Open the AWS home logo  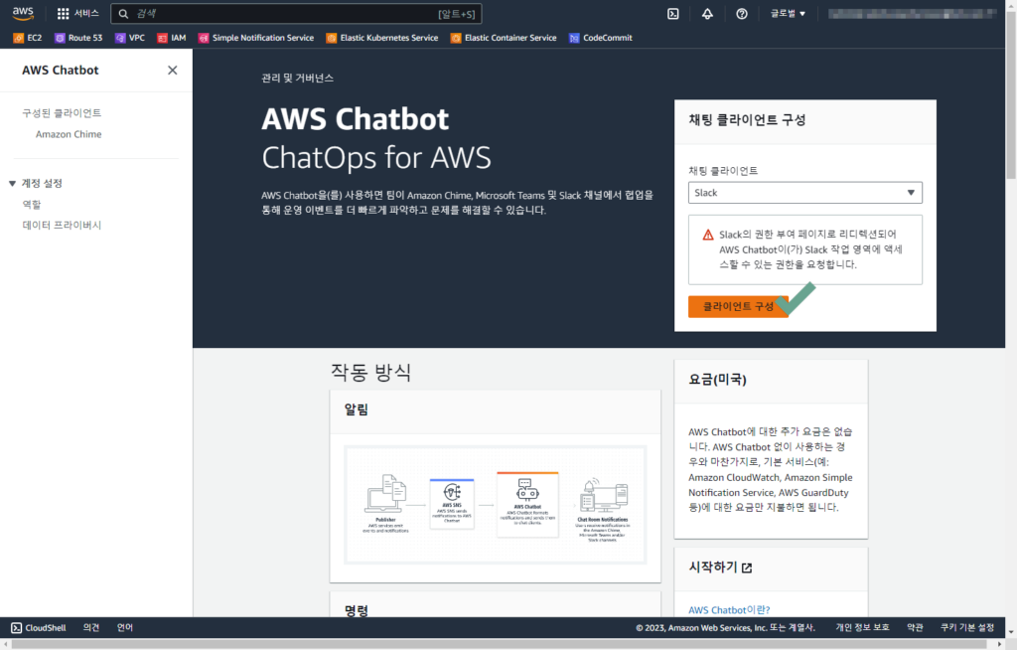coord(23,13)
